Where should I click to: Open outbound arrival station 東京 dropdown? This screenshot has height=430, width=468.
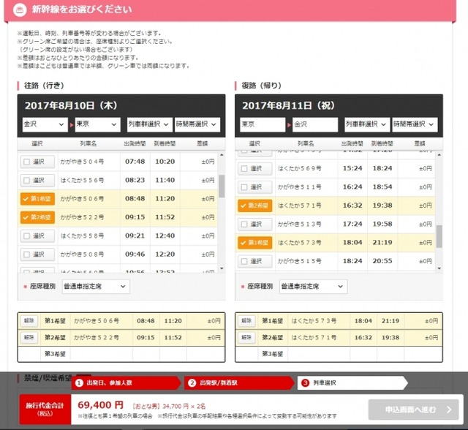(97, 124)
